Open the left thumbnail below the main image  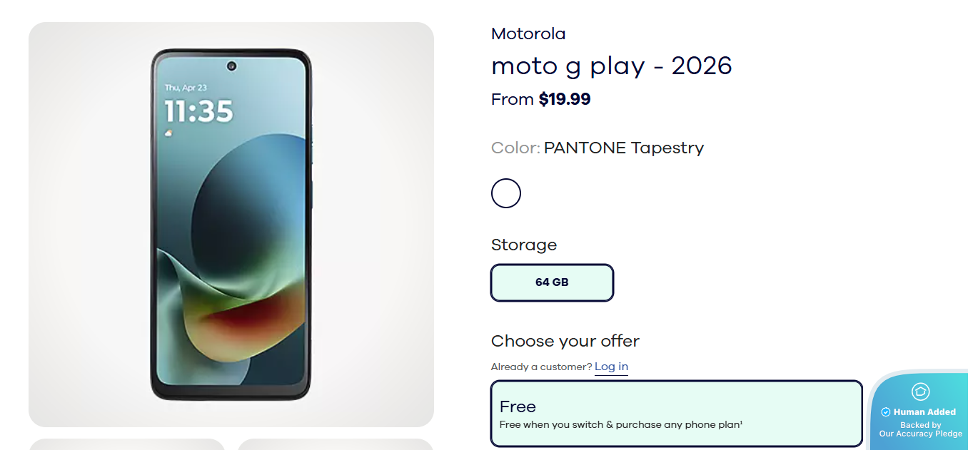click(x=127, y=444)
